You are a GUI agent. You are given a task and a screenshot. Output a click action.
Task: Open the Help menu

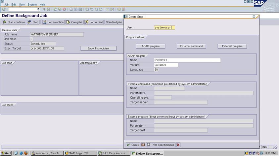(x=42, y=4)
